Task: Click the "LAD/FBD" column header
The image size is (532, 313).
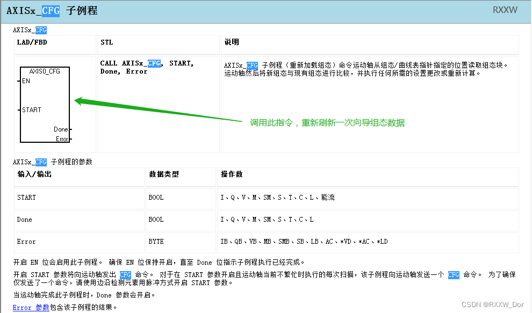Action: click(x=32, y=42)
